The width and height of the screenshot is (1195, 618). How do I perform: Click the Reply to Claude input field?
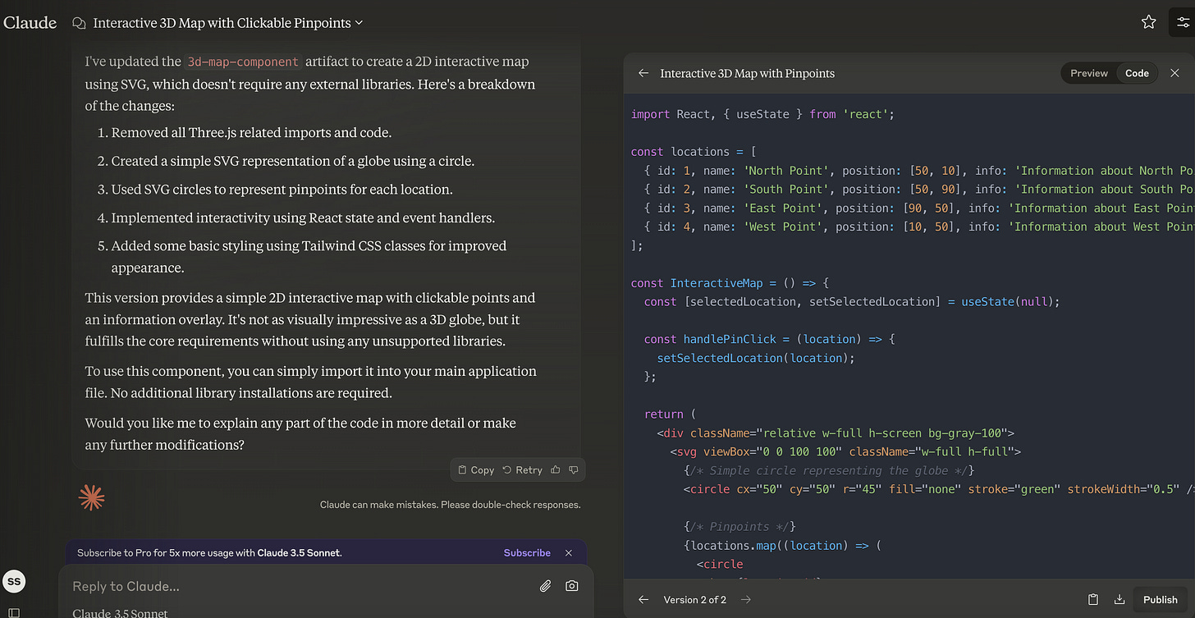tap(295, 586)
